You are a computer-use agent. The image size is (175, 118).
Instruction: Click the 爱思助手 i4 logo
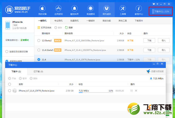(18, 10)
